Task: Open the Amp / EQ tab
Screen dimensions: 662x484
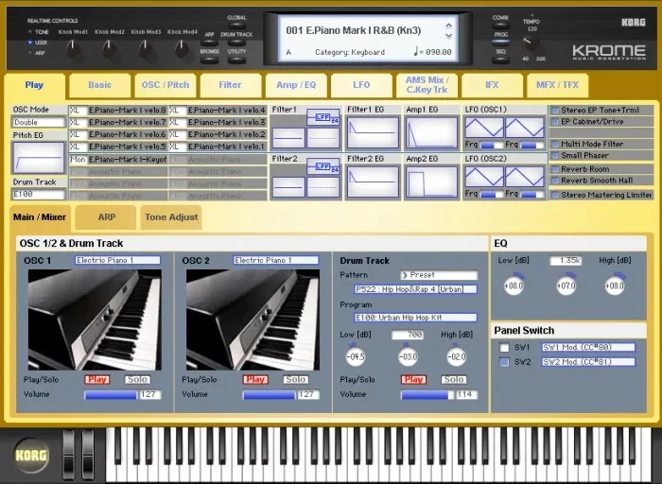Action: (296, 85)
